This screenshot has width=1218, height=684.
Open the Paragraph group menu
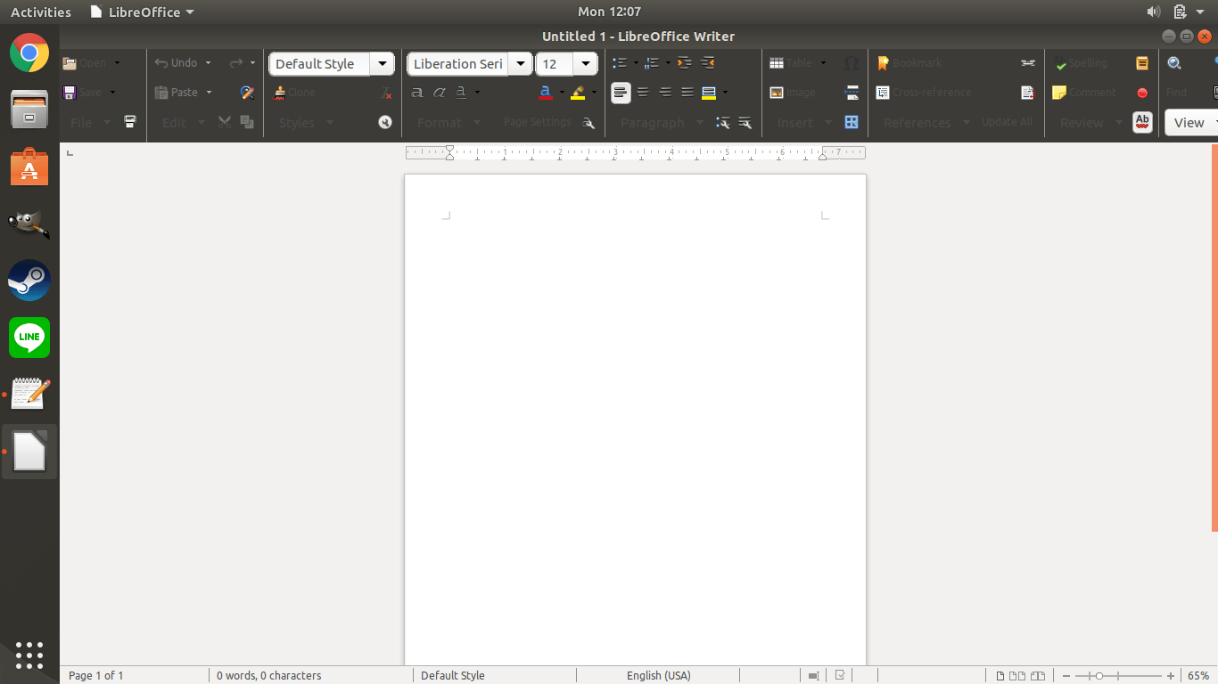pos(662,123)
